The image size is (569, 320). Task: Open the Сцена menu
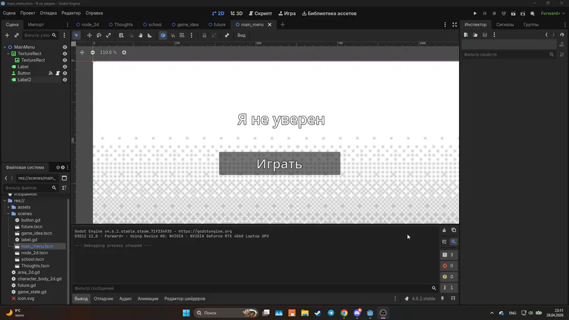(x=9, y=13)
